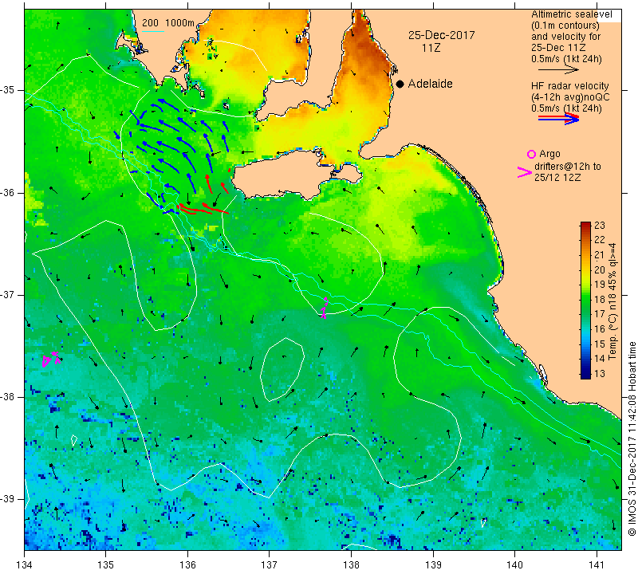Click the magenta Argo circle legend symbol
This screenshot has width=638, height=574.
(x=531, y=154)
